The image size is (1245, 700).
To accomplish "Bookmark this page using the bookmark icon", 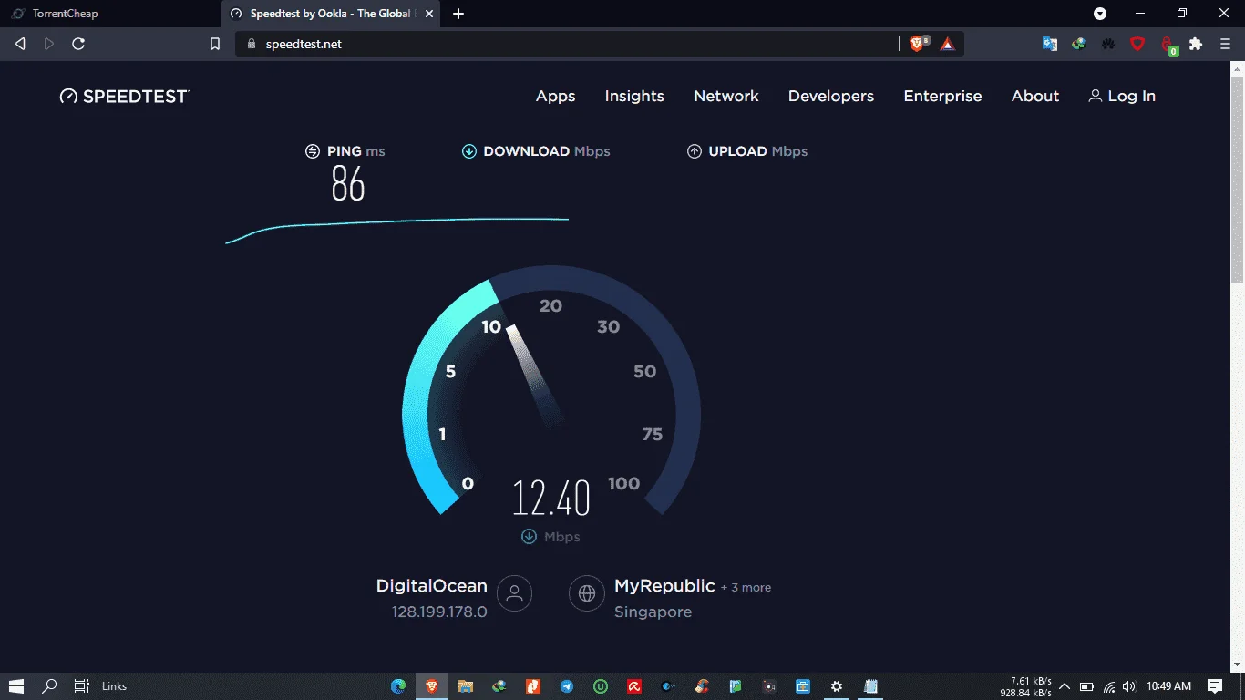I will (x=215, y=44).
